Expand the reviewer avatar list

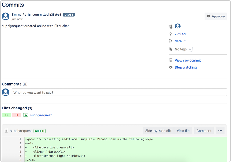click(x=178, y=26)
